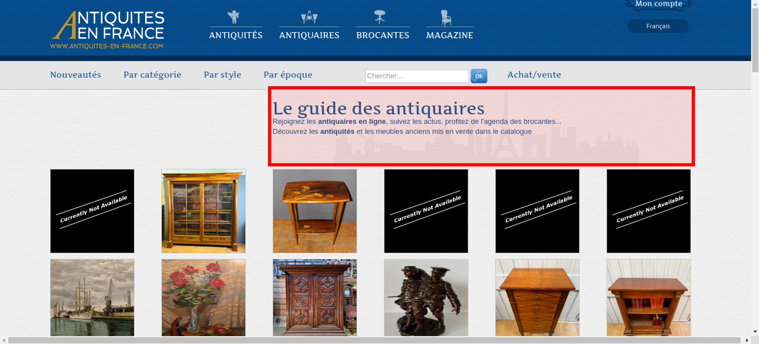Expand the Par époque menu
Image resolution: width=759 pixels, height=344 pixels.
tap(288, 75)
